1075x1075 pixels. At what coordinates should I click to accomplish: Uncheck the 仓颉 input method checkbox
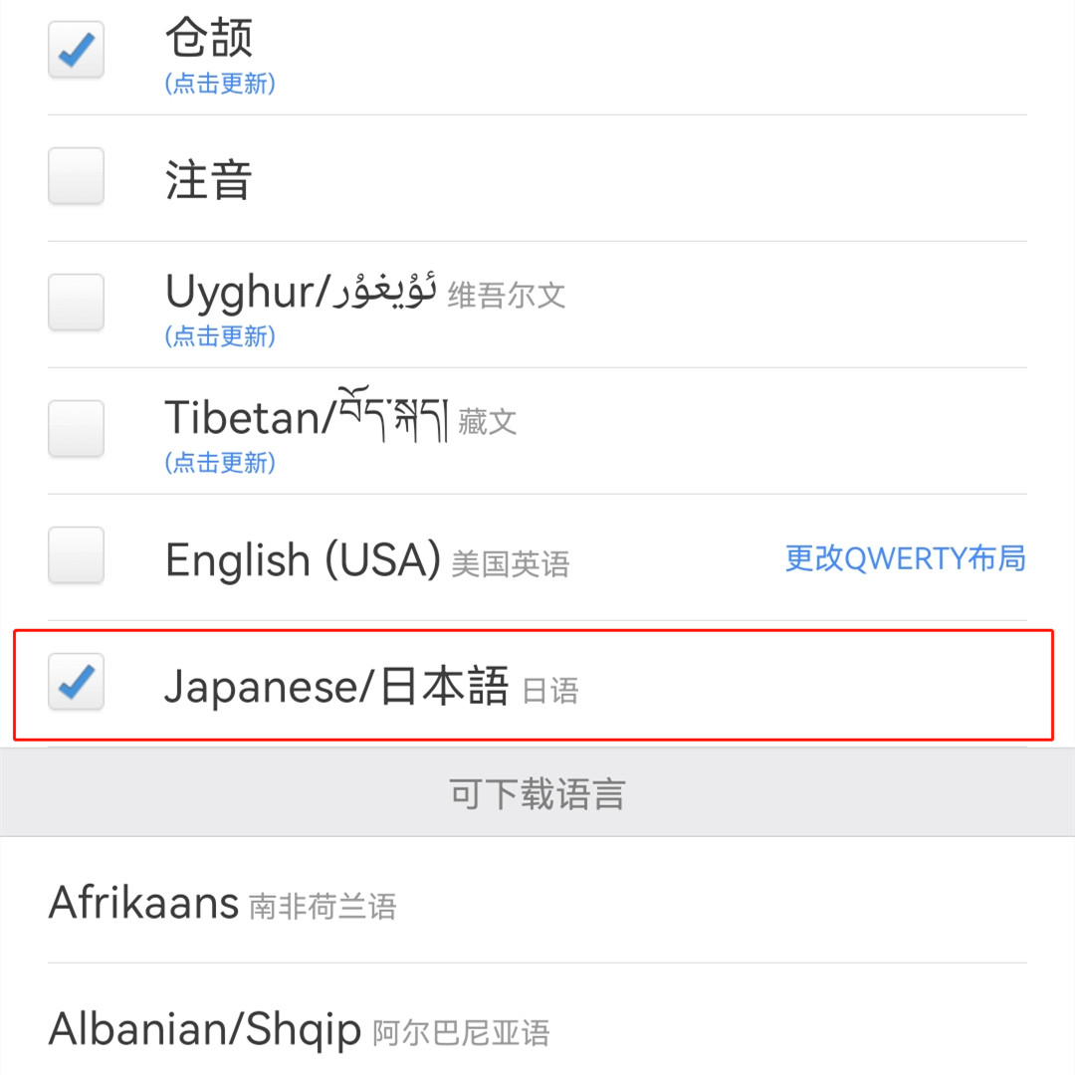[x=76, y=50]
